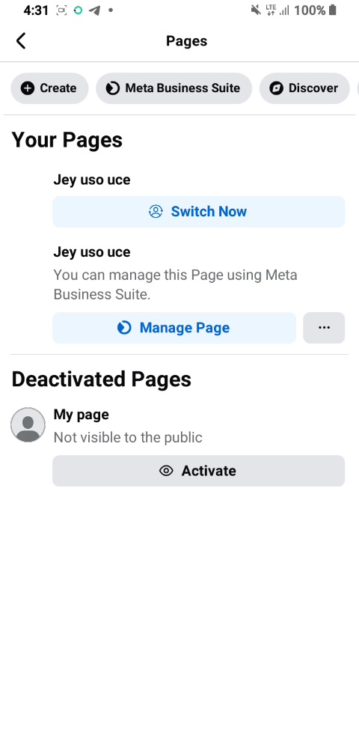Open the My page name under Deactivated Pages

click(x=81, y=415)
